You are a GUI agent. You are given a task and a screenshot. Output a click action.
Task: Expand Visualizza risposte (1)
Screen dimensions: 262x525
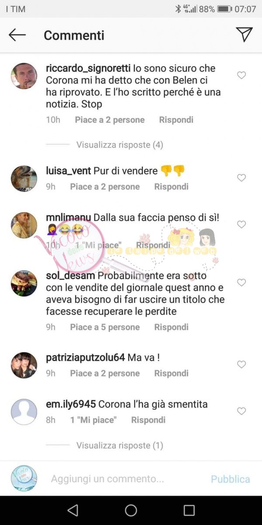(x=120, y=445)
